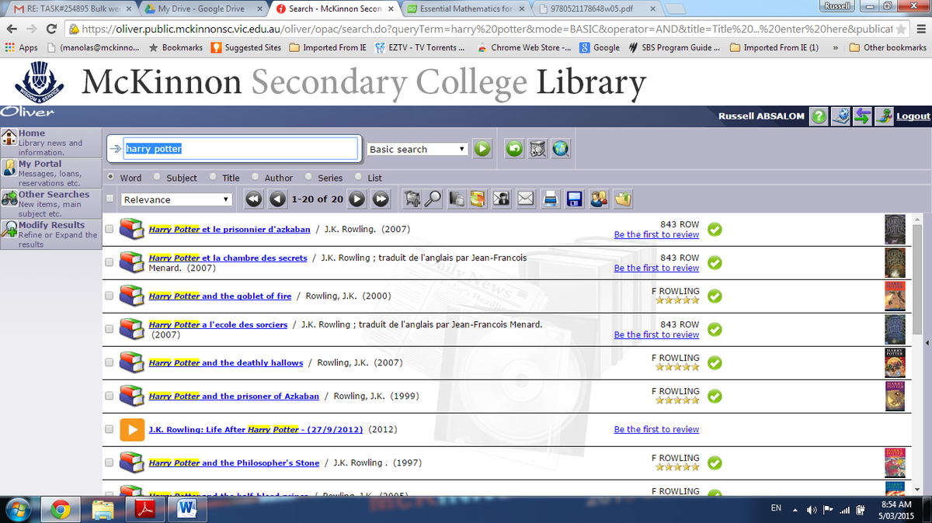
Task: Click the globe icon beside the search box
Action: coord(561,149)
